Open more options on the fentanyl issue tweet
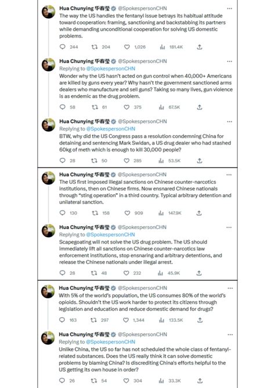 (229, 9)
